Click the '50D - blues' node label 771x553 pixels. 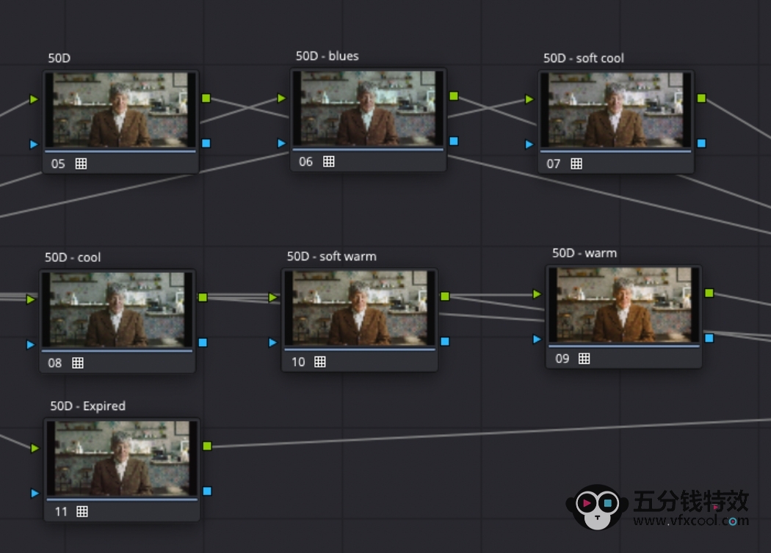327,56
